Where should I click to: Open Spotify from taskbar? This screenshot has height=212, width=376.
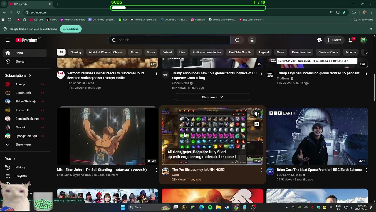[210, 207]
